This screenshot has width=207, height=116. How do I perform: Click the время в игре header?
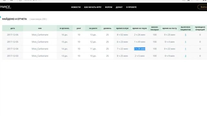[x=122, y=28]
